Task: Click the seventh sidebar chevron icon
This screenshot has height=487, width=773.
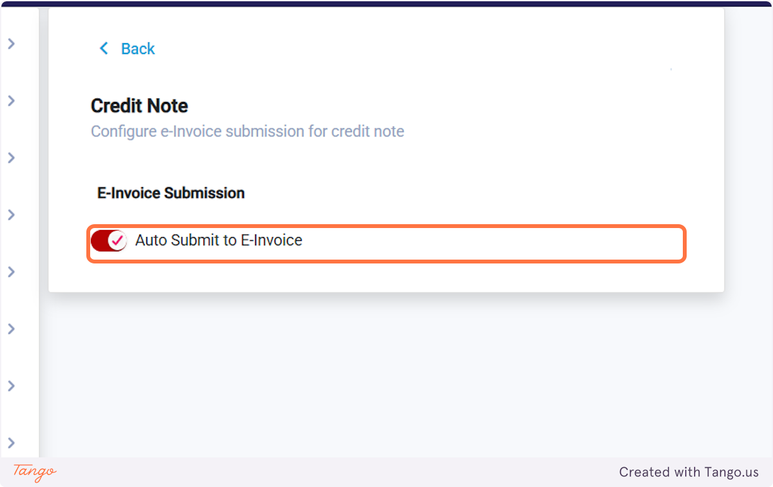Action: (11, 386)
